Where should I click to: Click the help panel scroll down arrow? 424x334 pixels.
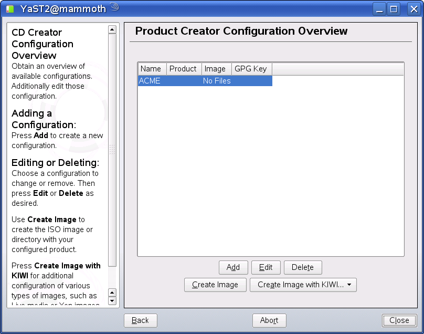[112, 301]
